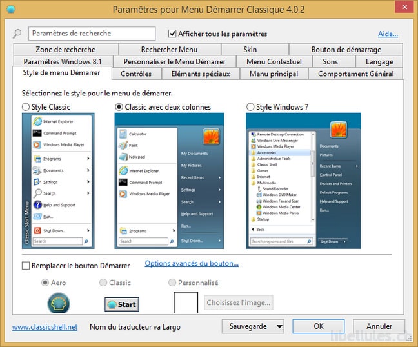The height and width of the screenshot is (347, 418).
Task: Open the Sauvegarde dropdown arrow
Action: click(279, 326)
